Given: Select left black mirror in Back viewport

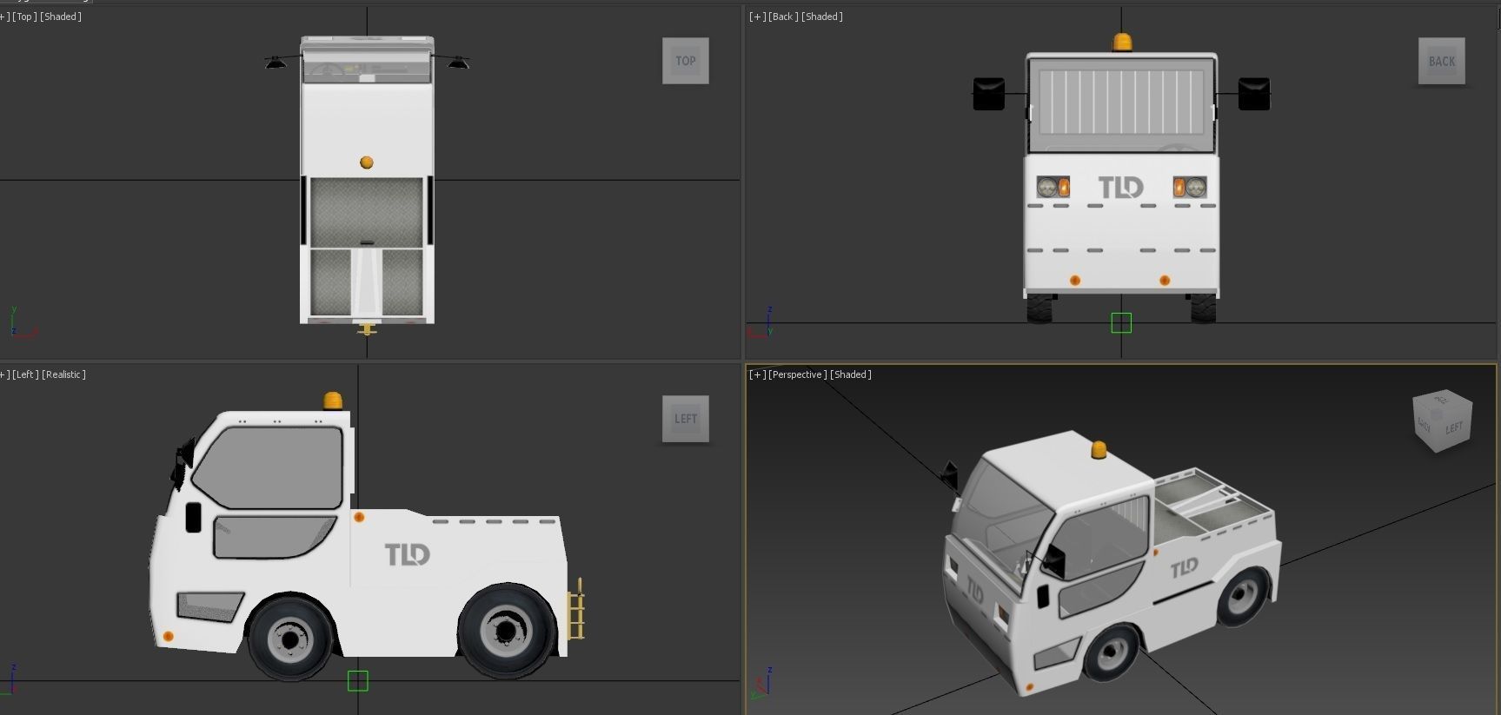Looking at the screenshot, I should pos(989,94).
